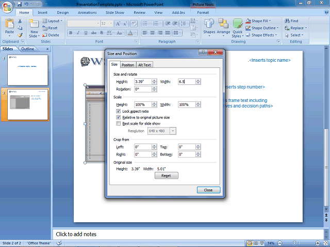Click zoom out minus button
The width and height of the screenshot is (330, 247).
[x=279, y=243]
